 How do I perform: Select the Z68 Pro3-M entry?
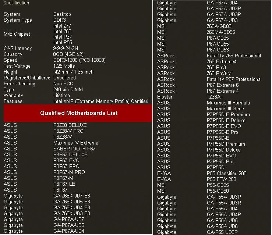219,74
